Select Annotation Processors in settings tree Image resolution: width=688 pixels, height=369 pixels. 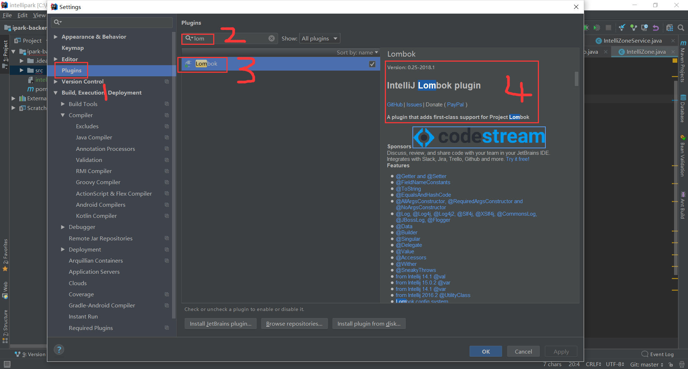point(105,149)
